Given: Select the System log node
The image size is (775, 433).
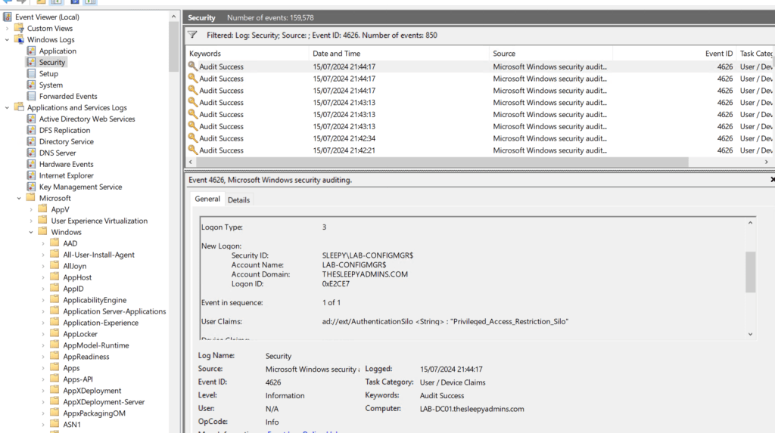Looking at the screenshot, I should click(x=51, y=85).
